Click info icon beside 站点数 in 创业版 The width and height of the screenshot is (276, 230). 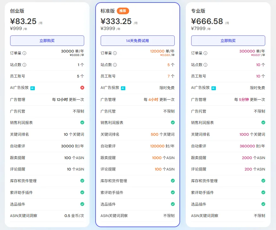pyautogui.click(x=24, y=65)
